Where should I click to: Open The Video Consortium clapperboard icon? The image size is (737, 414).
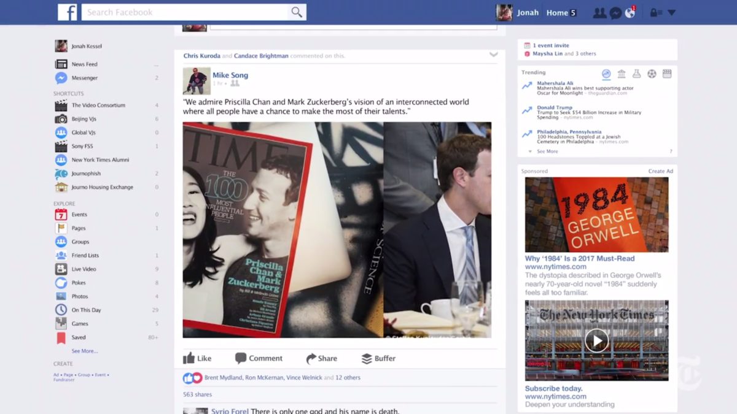coord(61,105)
